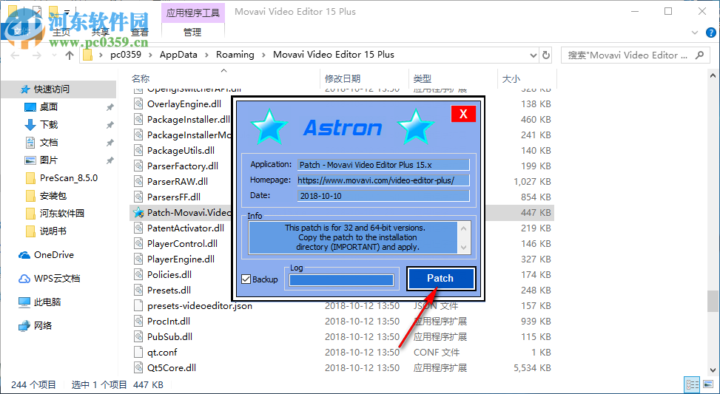Click AppData in the address path
The width and height of the screenshot is (720, 394).
(x=178, y=55)
